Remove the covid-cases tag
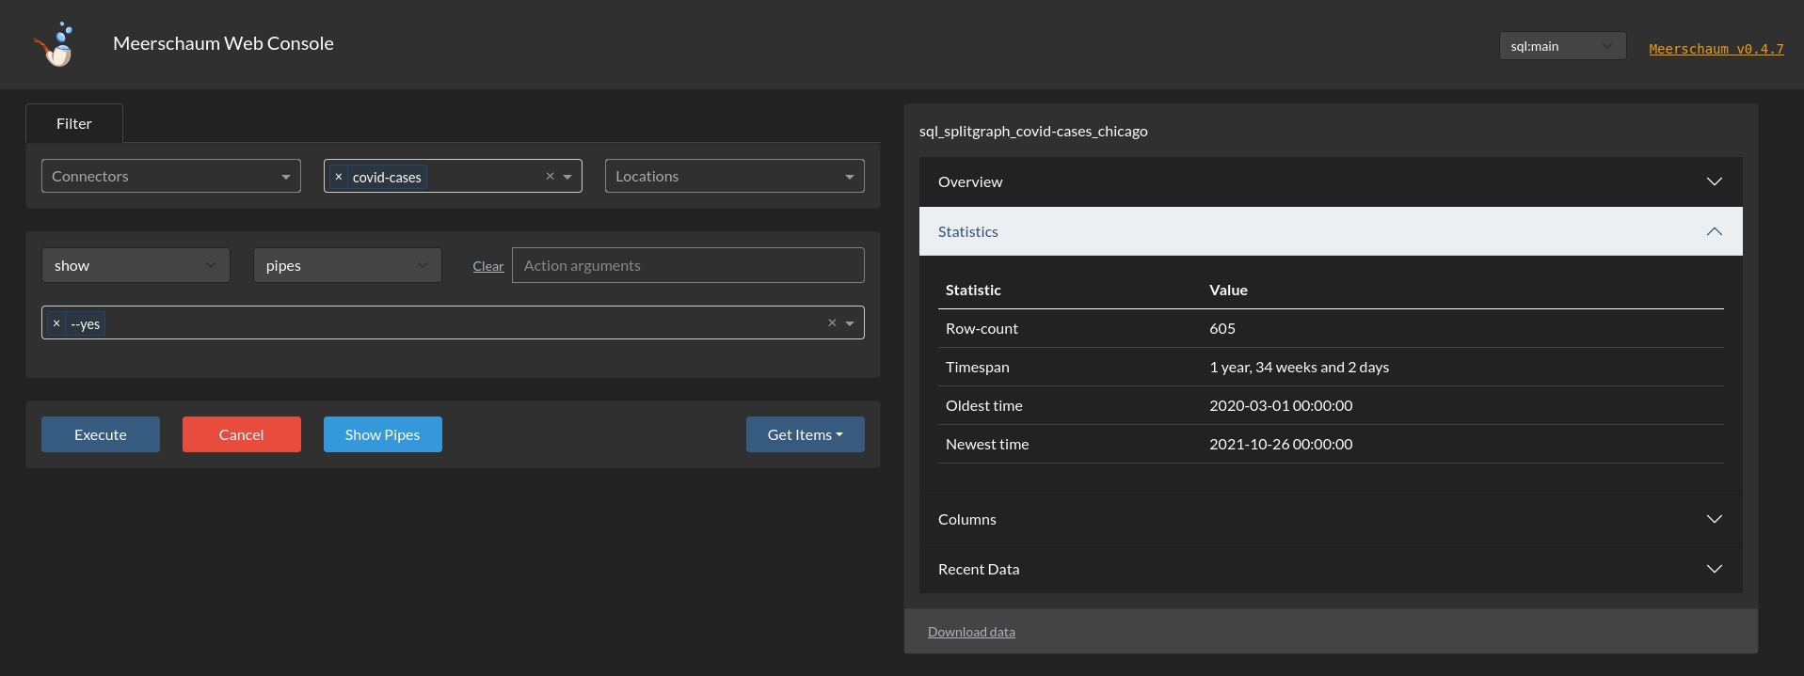The width and height of the screenshot is (1804, 676). (x=339, y=177)
